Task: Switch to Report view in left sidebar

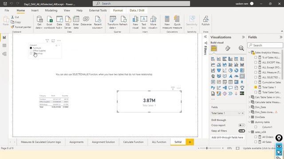Action: [4, 37]
